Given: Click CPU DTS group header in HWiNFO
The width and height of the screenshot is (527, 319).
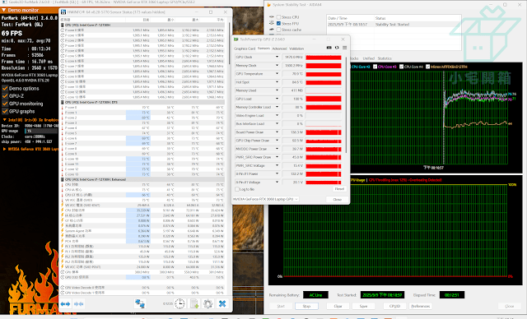Looking at the screenshot, I should [142, 102].
